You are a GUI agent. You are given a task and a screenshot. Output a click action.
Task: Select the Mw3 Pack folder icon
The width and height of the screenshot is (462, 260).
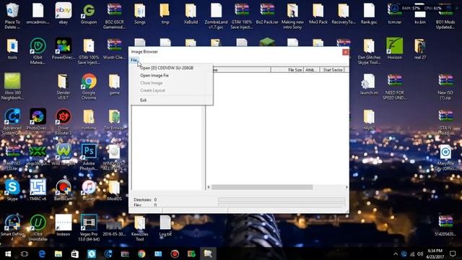click(318, 13)
